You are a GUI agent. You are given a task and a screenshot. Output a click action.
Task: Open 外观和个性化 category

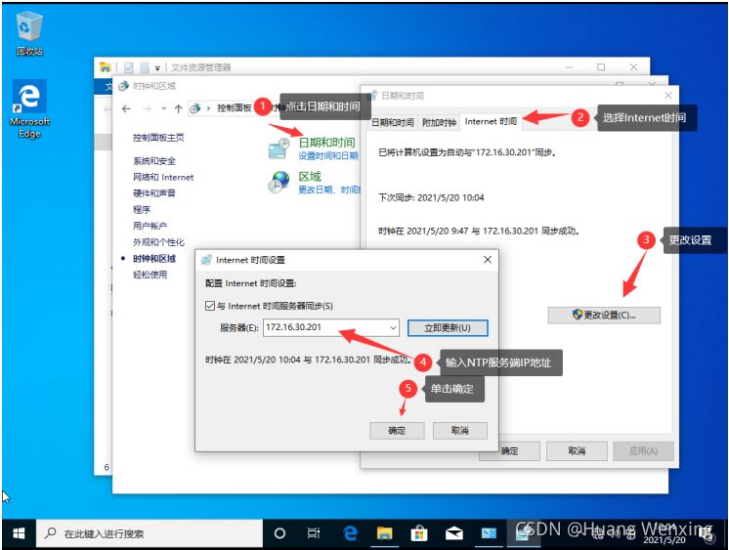(x=158, y=242)
